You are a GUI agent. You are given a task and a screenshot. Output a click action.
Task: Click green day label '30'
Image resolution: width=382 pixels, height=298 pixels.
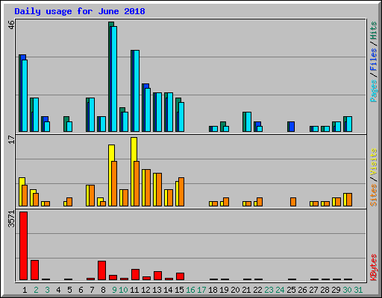pyautogui.click(x=347, y=290)
